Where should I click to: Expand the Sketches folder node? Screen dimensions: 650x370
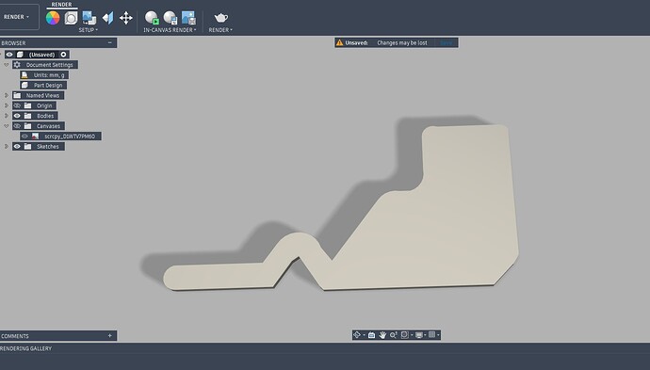pyautogui.click(x=7, y=146)
